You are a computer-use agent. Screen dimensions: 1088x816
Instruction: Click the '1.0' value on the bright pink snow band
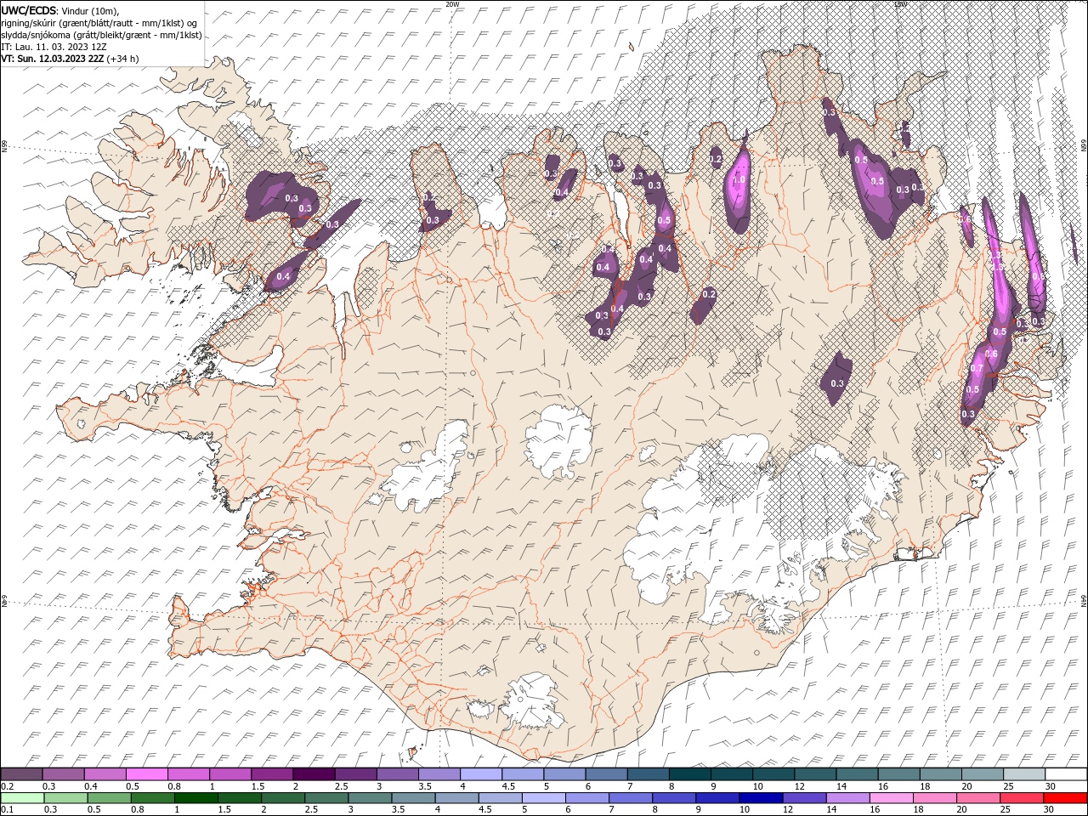click(x=739, y=180)
